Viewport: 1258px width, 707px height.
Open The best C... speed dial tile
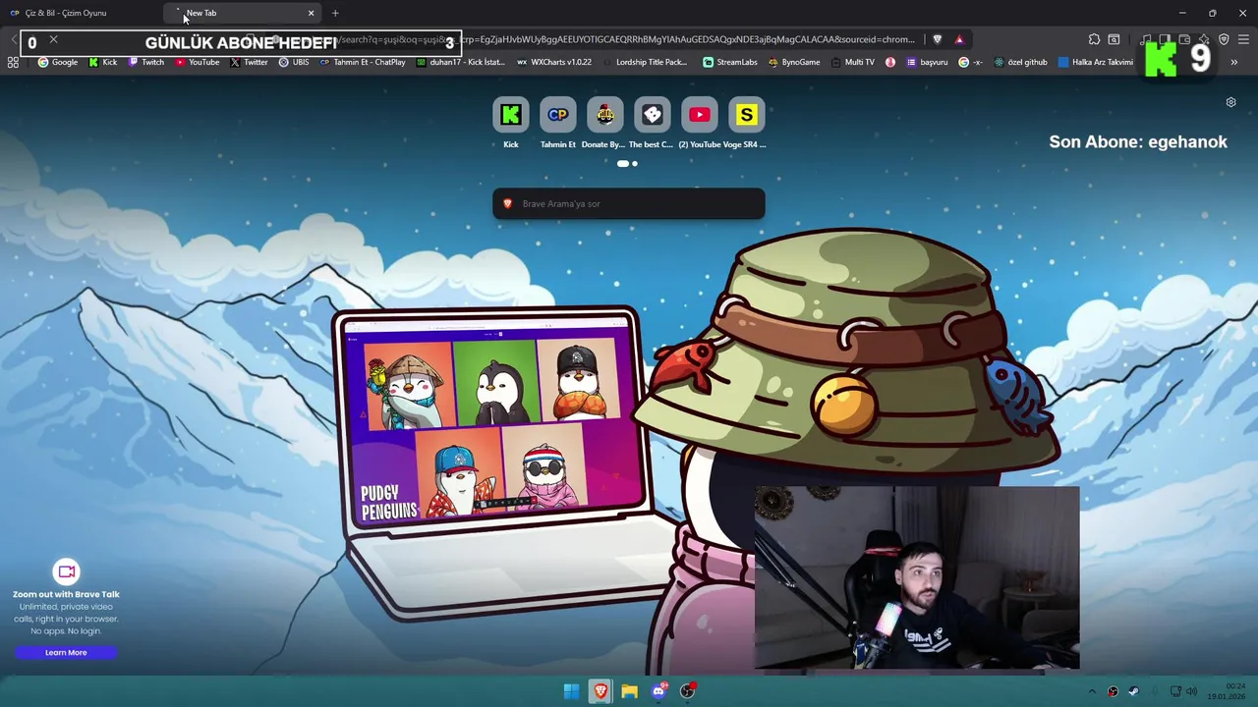click(652, 115)
